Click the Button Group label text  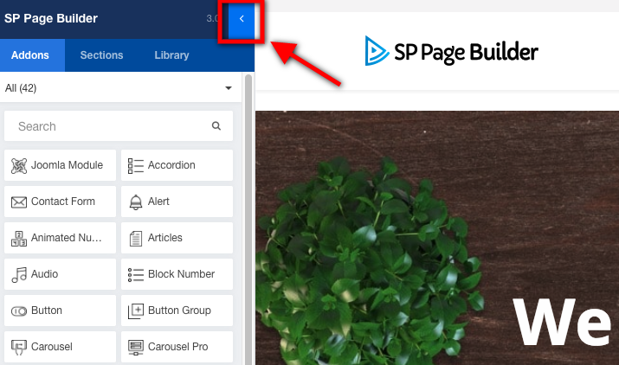pos(179,311)
